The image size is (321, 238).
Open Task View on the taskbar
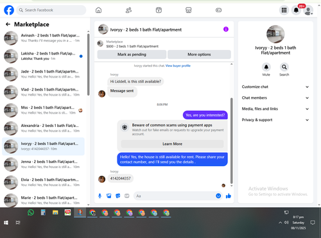click(x=18, y=223)
